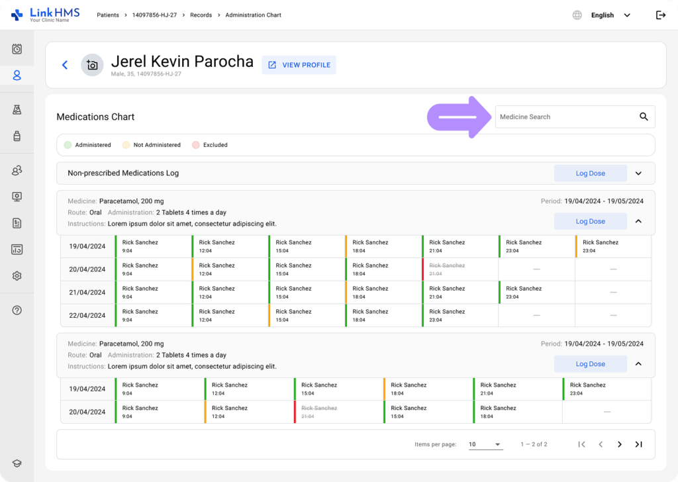Go to the next page of results

tap(620, 444)
